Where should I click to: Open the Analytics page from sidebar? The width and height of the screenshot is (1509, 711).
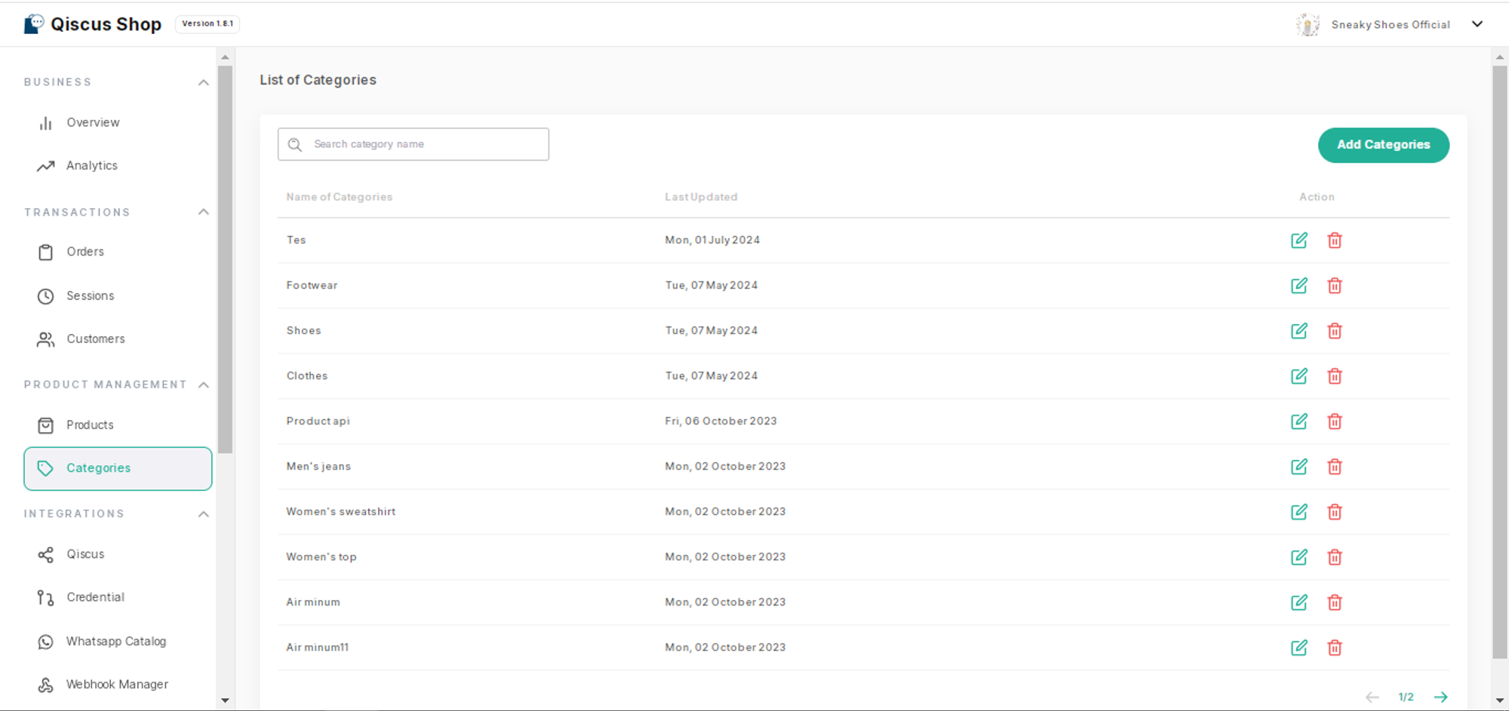(x=91, y=166)
